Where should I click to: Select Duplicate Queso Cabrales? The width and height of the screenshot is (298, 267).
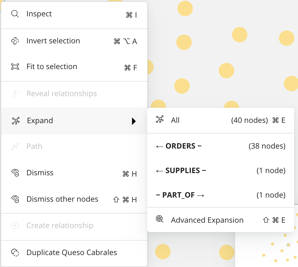pos(74,253)
